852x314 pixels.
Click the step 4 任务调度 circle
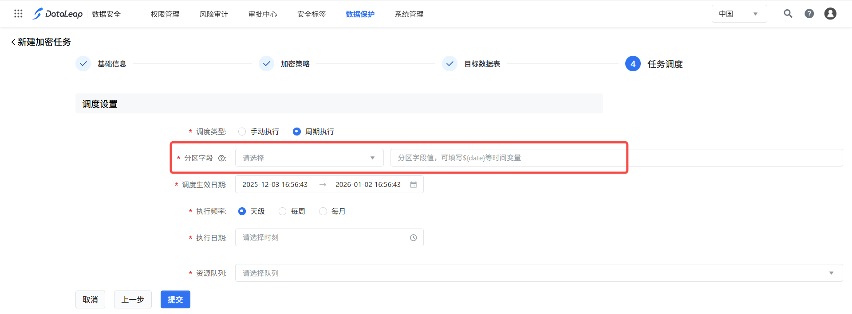(633, 64)
